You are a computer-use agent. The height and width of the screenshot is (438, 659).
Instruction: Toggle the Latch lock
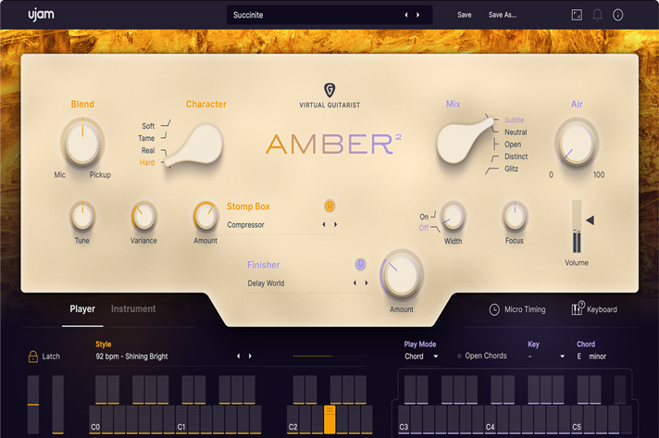coord(32,357)
